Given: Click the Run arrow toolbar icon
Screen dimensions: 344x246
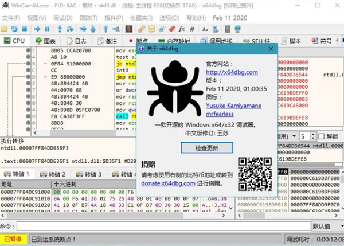Looking at the screenshot, I should tap(37, 29).
